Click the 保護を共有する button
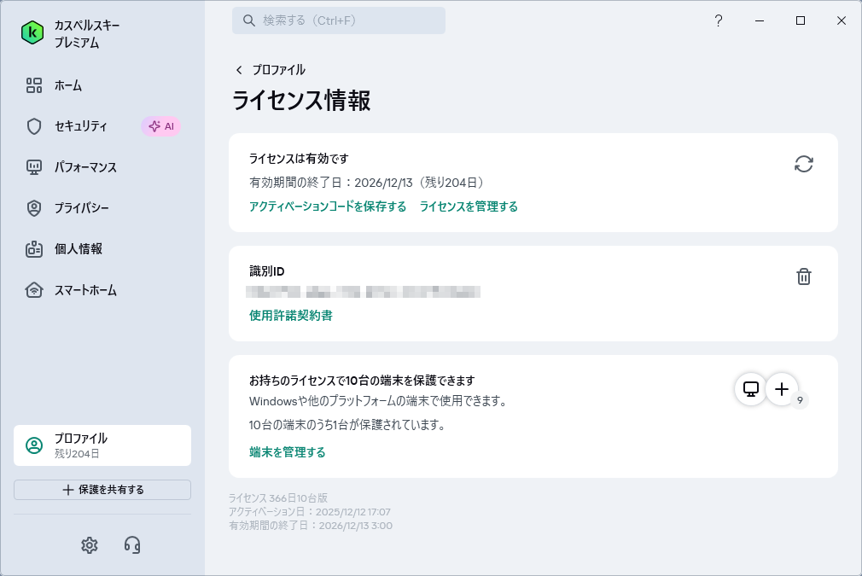The height and width of the screenshot is (576, 862). [102, 490]
